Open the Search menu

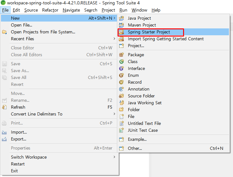coord(91,10)
